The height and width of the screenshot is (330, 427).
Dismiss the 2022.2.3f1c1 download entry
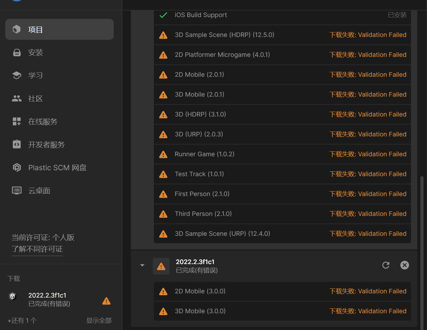404,265
